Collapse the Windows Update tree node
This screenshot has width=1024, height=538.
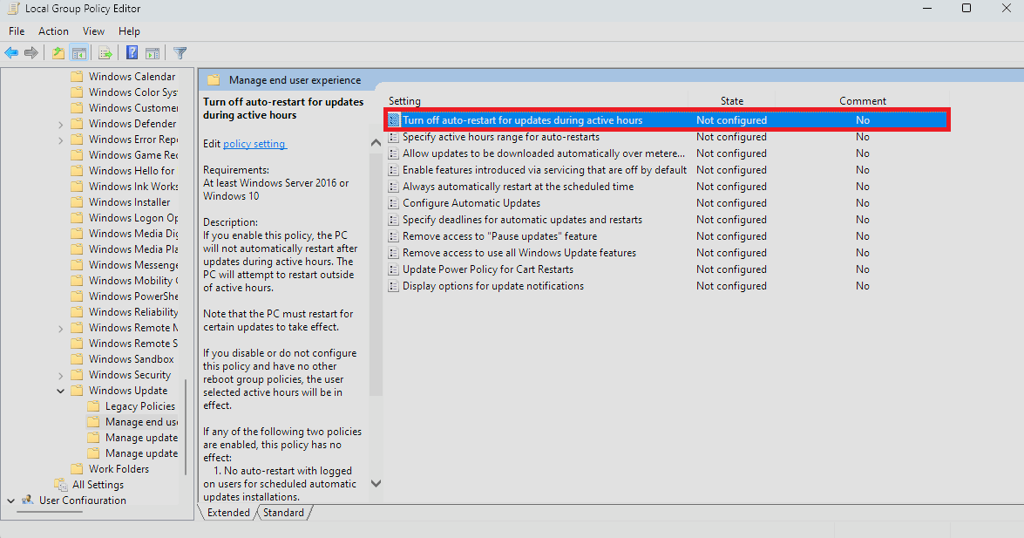(59, 390)
